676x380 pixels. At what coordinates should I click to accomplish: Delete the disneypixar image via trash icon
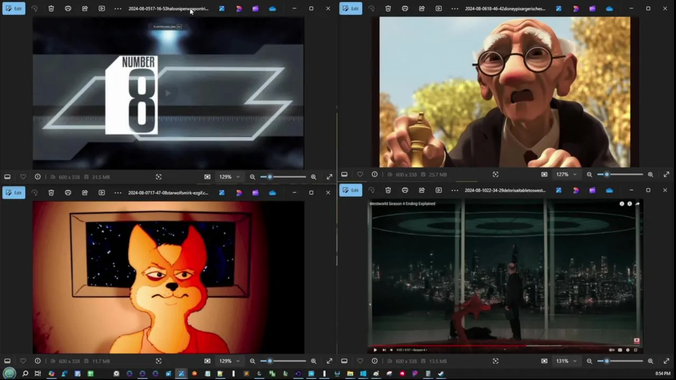point(388,8)
